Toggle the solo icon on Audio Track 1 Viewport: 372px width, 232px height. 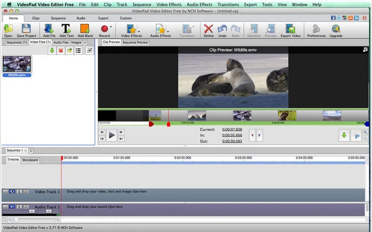pos(19,207)
